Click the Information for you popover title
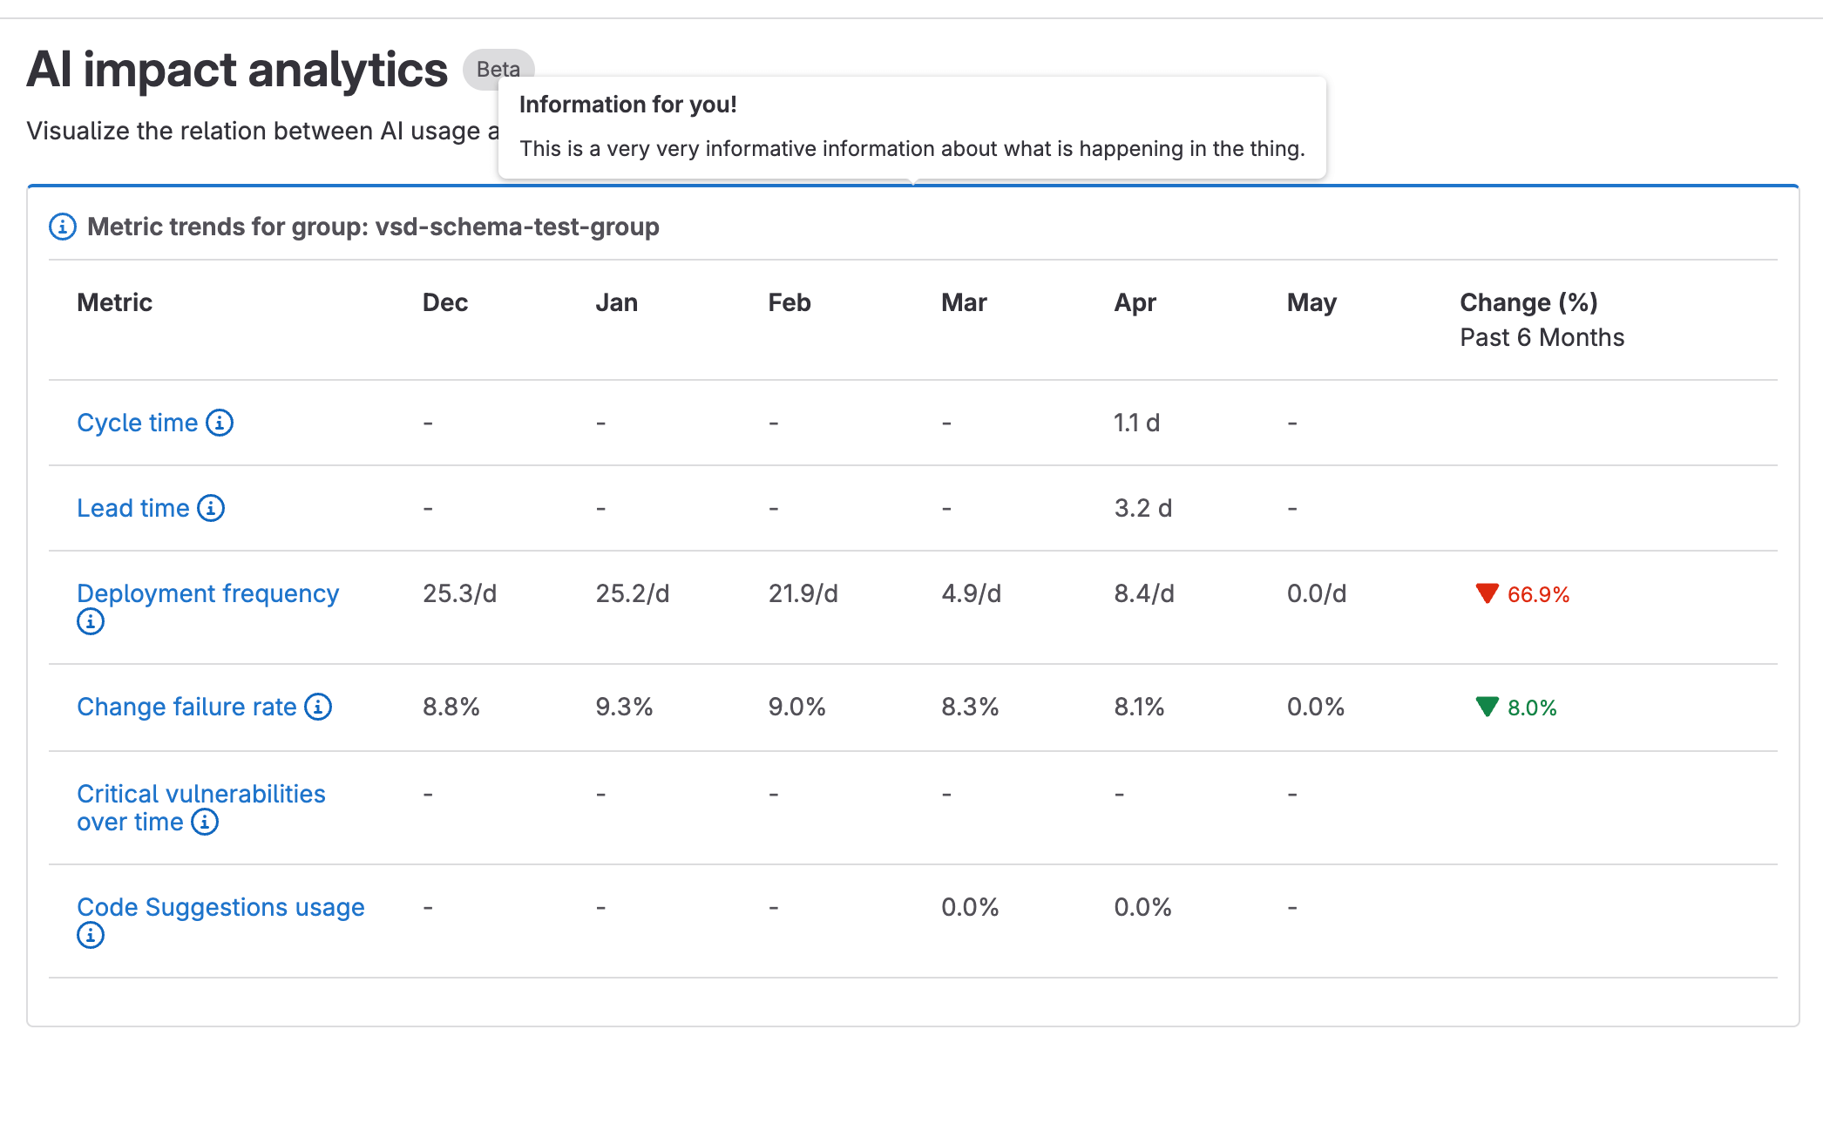The width and height of the screenshot is (1823, 1131). [627, 105]
